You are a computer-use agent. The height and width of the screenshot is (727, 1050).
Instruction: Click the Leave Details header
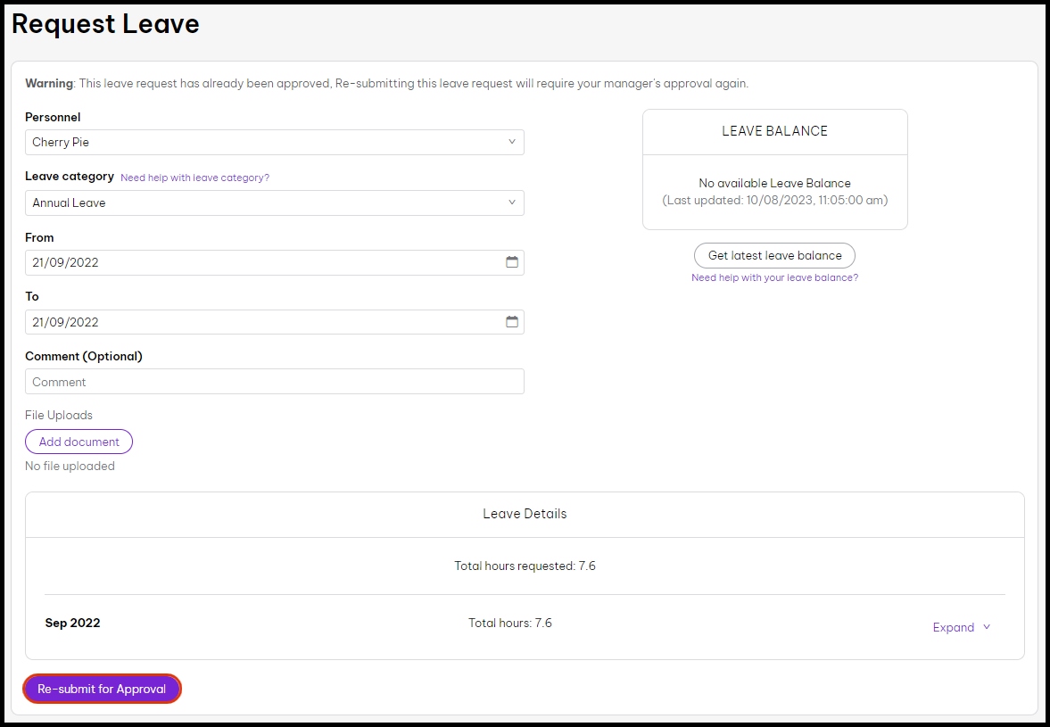pos(525,514)
